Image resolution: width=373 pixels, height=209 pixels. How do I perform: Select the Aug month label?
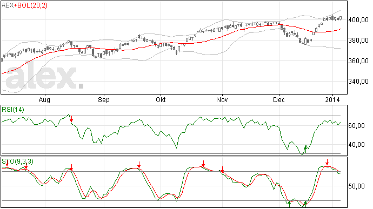pyautogui.click(x=44, y=100)
